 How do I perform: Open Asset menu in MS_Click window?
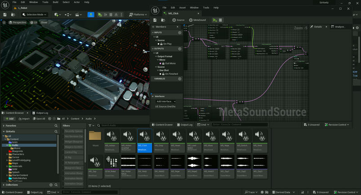tap(183, 8)
